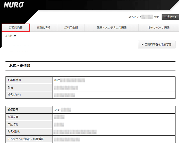Click the 氏名 row label

pyautogui.click(x=10, y=87)
